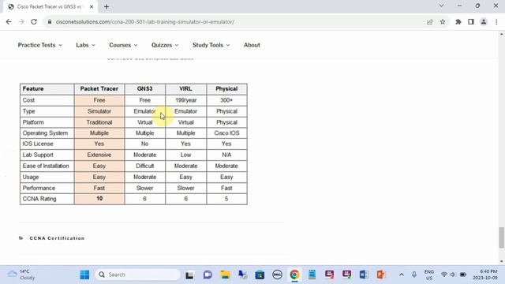View site security lock info

click(x=49, y=22)
